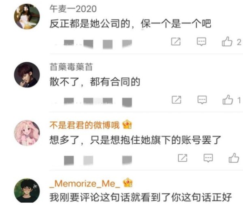The image size is (243, 205).
Task: Reply to 午麦一2020's comment
Action: 201,42
